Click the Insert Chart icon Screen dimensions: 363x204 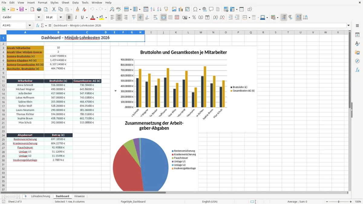(181, 9)
